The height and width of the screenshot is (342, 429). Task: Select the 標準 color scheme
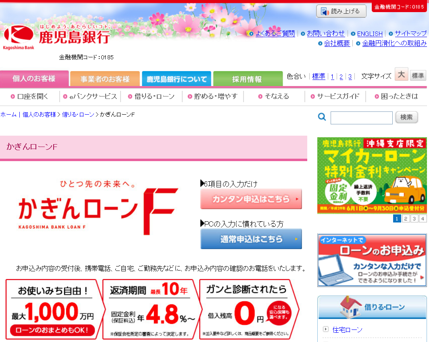319,76
